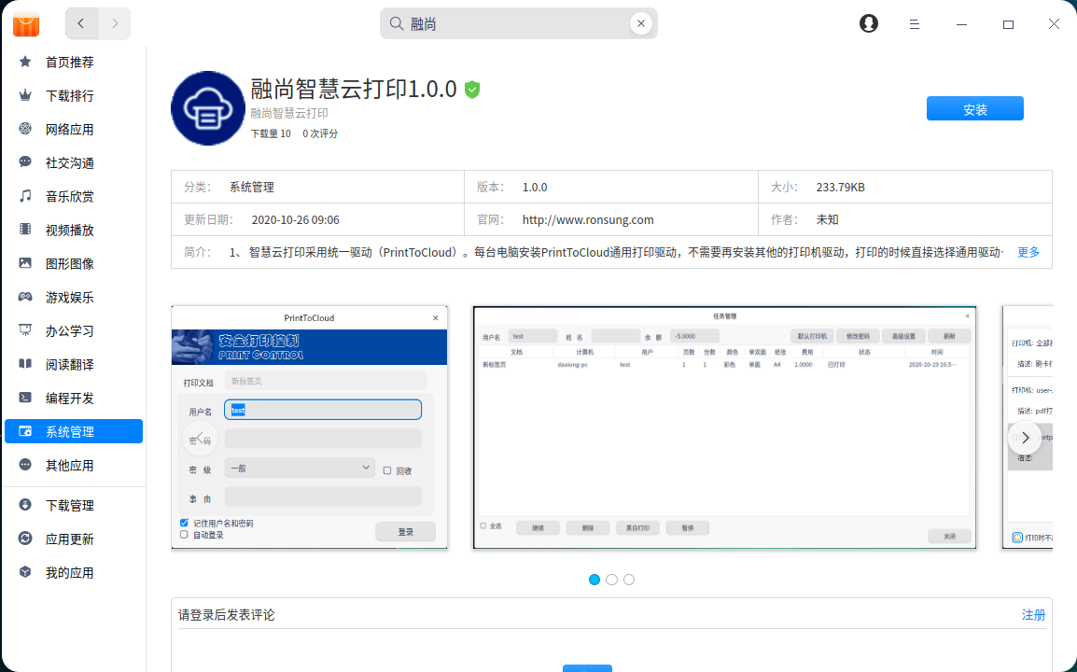Screen dimensions: 1077x672
Task: Open the hamburger main menu
Action: click(915, 23)
